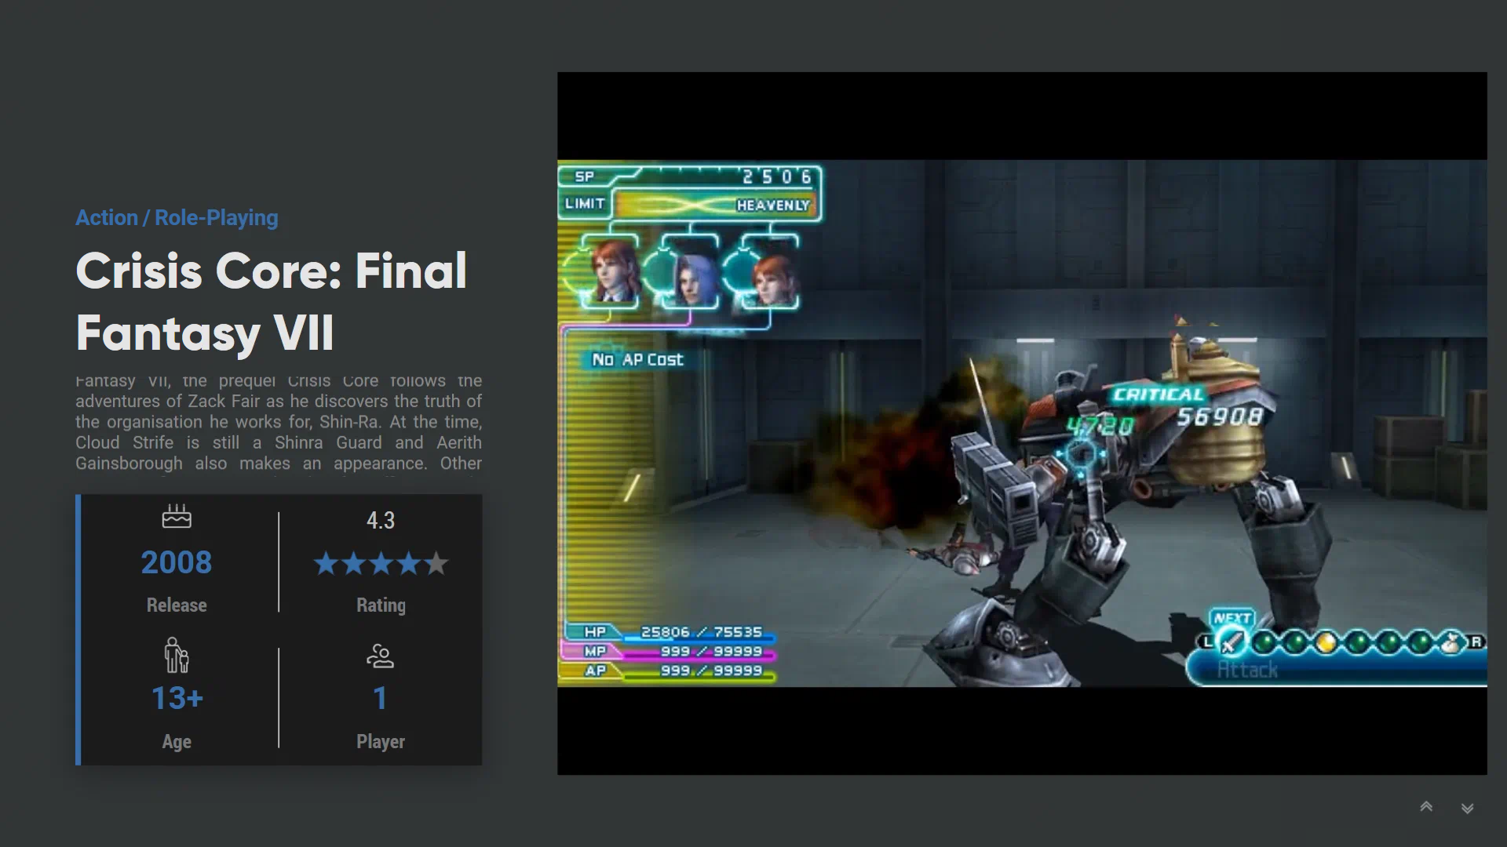Click the player count person icon
Screen dimensions: 1507x847
pos(380,656)
